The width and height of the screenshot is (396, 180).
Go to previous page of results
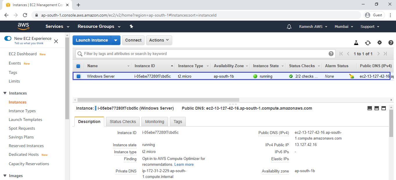(x=348, y=54)
